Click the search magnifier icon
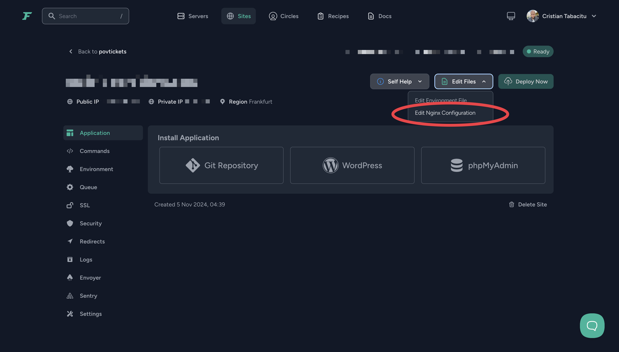 (52, 16)
